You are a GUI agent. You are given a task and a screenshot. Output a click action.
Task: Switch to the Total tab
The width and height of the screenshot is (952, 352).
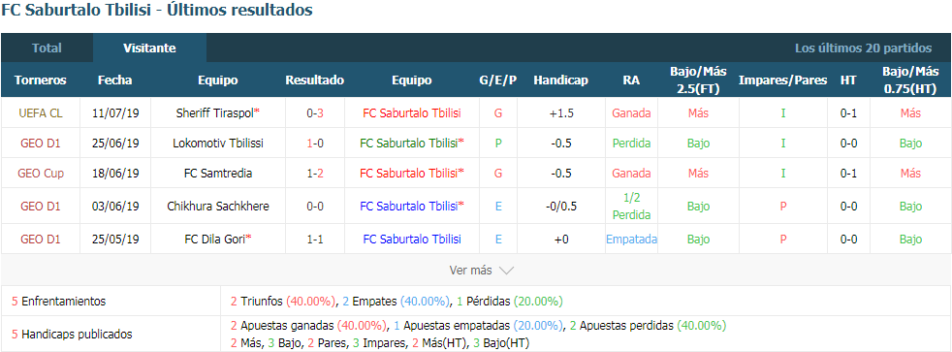(47, 48)
